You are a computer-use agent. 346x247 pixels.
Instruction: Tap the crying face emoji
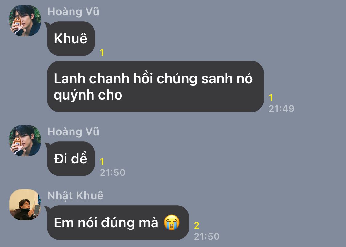[171, 222]
